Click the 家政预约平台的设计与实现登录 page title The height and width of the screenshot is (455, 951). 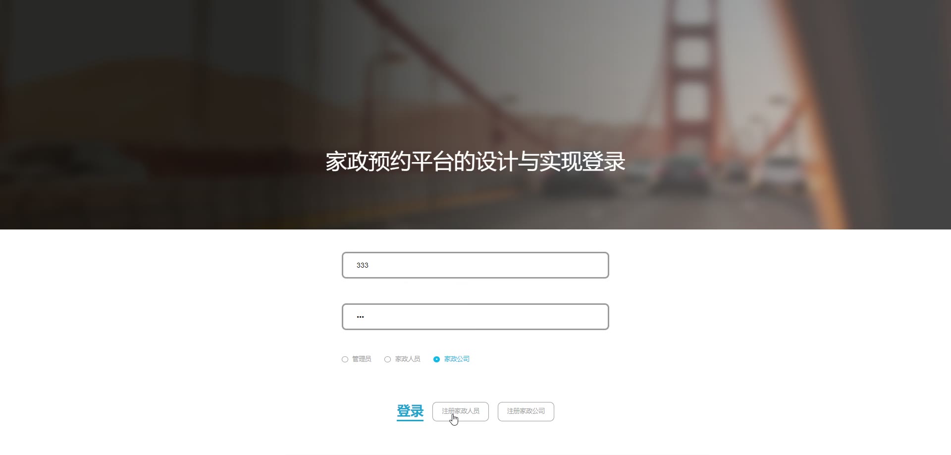(475, 162)
